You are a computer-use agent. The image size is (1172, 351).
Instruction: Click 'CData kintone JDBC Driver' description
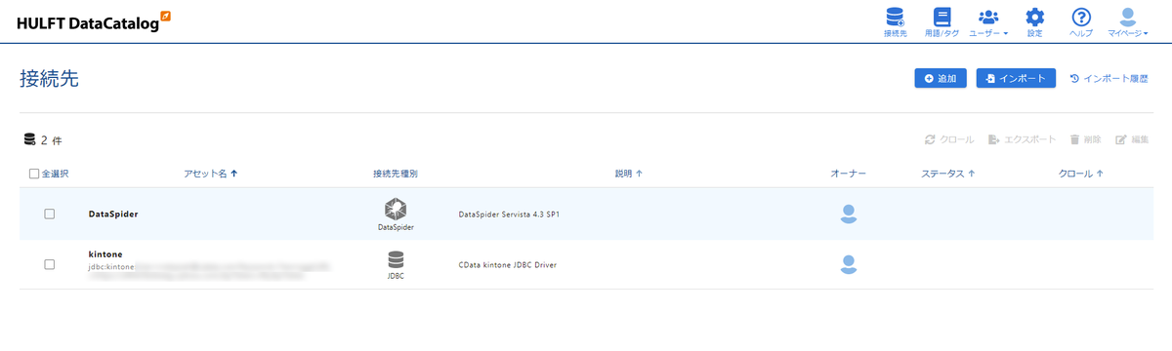click(507, 264)
